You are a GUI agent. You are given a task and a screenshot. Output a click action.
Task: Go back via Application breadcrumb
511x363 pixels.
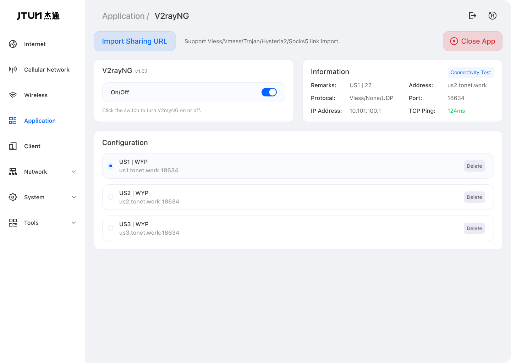click(x=123, y=16)
